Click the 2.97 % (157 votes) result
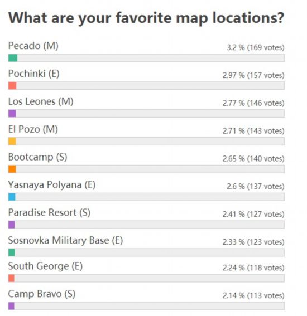Viewport: 307px width, 316px height. pos(253,76)
